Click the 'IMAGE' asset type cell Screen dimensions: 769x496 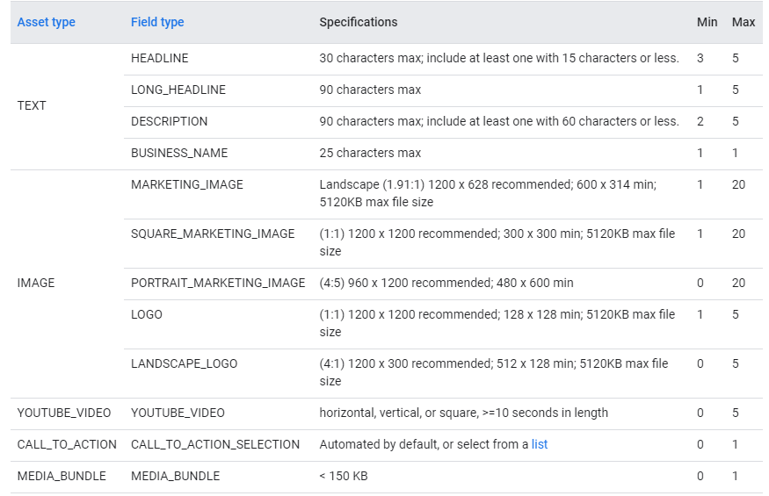[36, 283]
